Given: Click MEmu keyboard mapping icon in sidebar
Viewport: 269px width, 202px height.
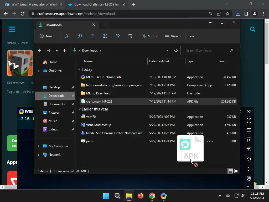Looking at the screenshot, I should 249,130.
